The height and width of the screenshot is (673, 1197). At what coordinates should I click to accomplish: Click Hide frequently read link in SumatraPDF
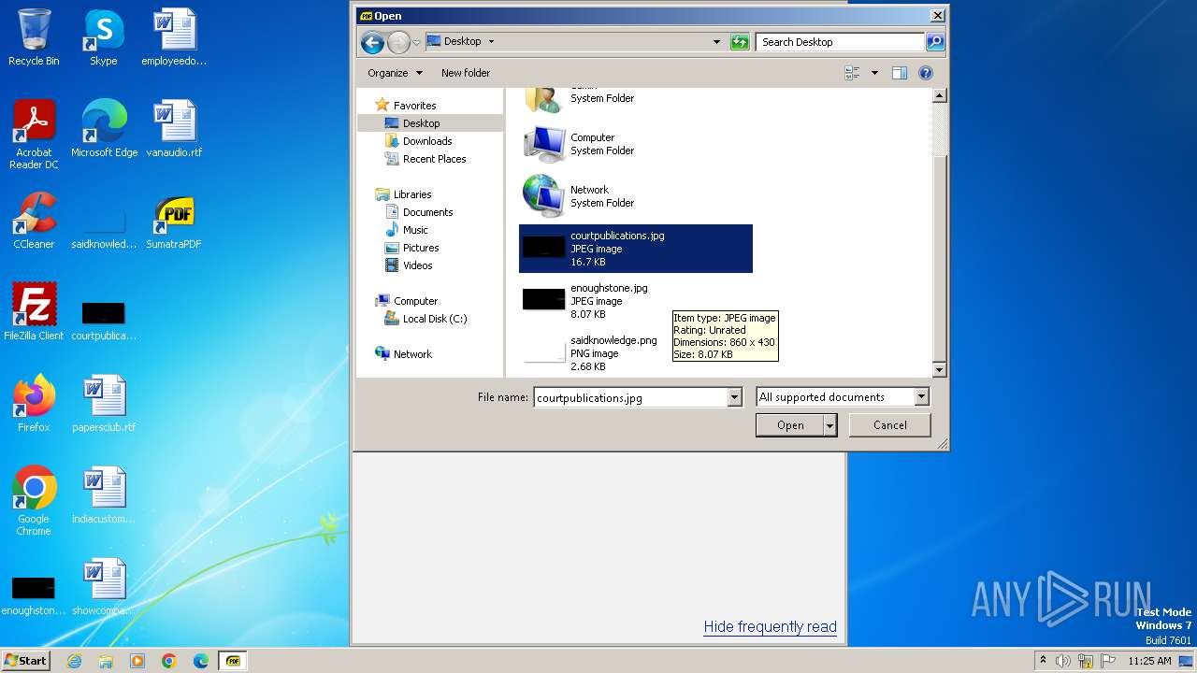coord(770,627)
